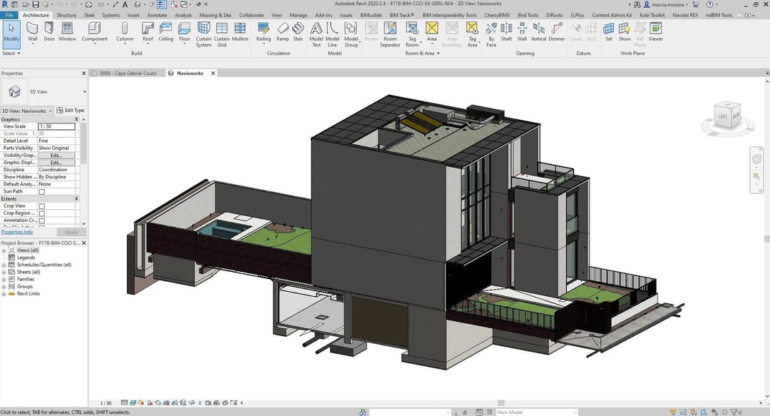
Task: Choose the Wall tool
Action: pos(32,32)
